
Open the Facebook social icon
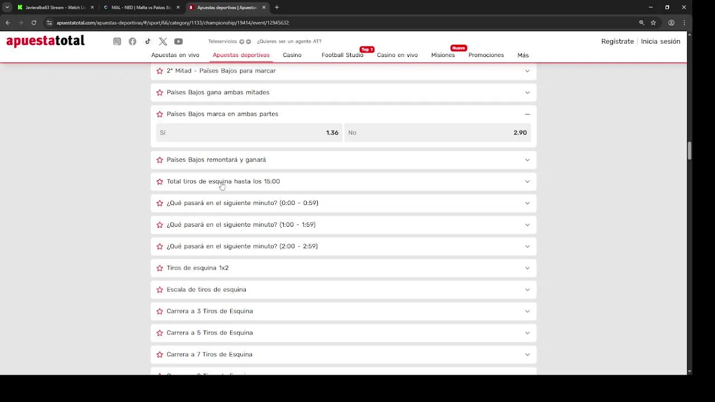tap(132, 41)
